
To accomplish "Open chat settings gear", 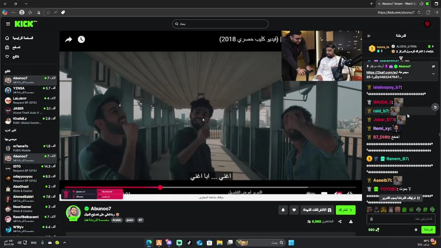I will (416, 230).
